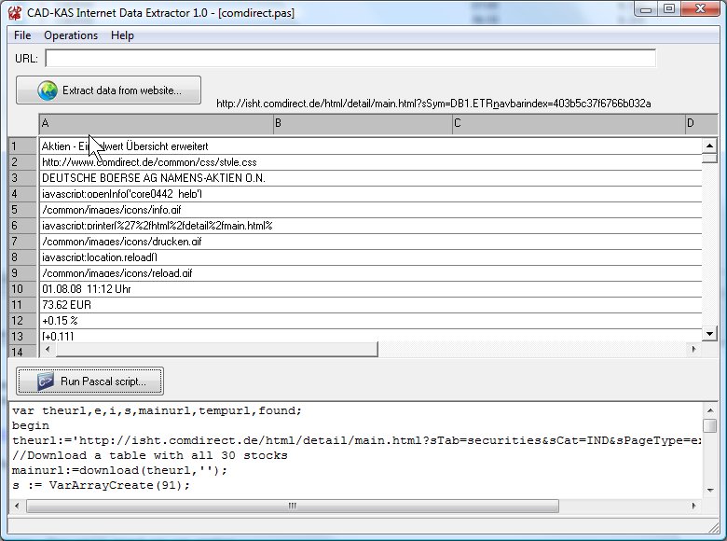
Task: Open the File menu
Action: pyautogui.click(x=22, y=35)
